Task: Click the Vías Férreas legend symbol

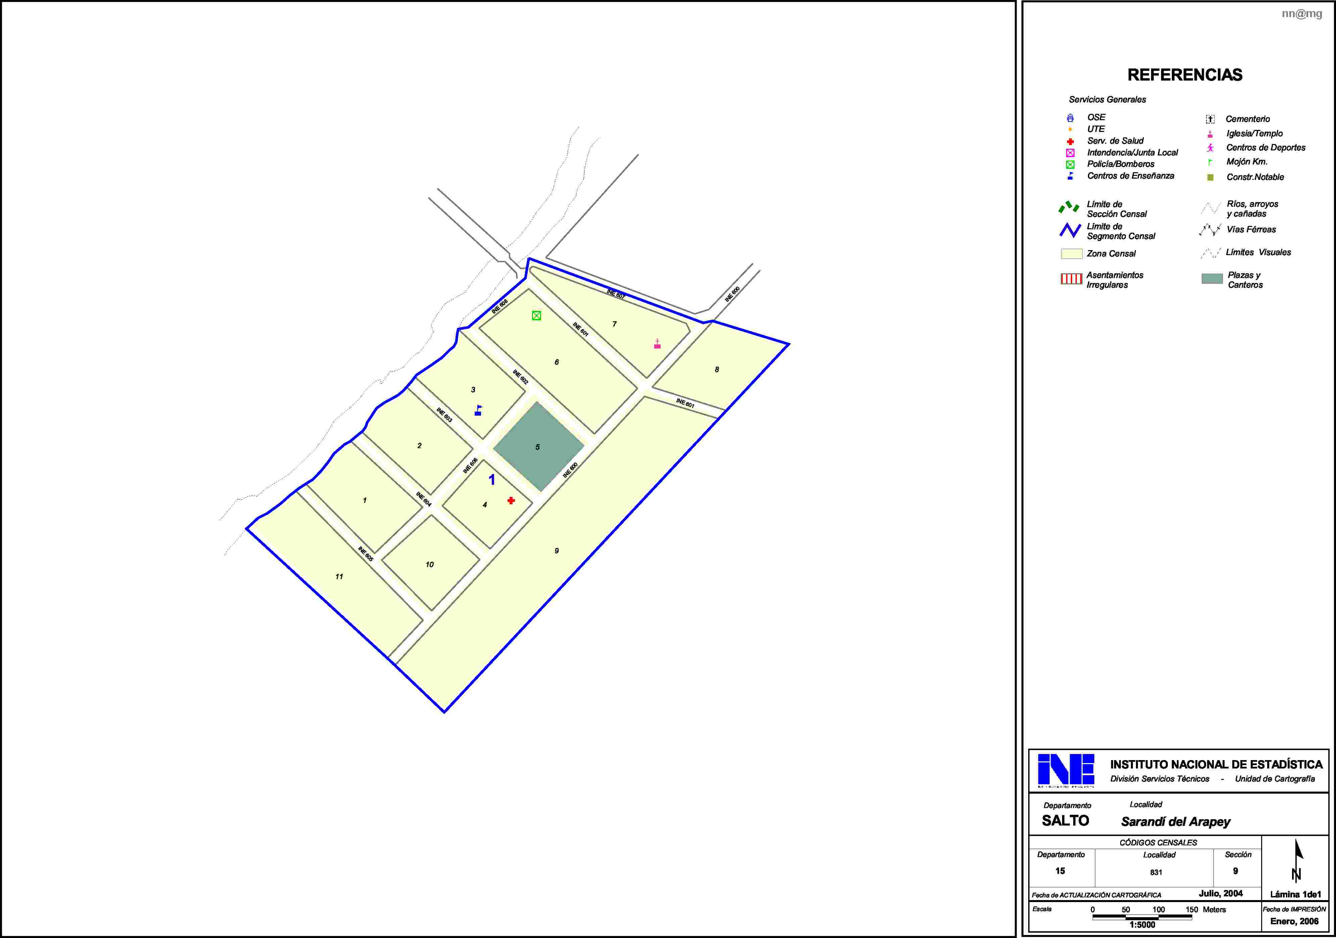Action: (1210, 230)
